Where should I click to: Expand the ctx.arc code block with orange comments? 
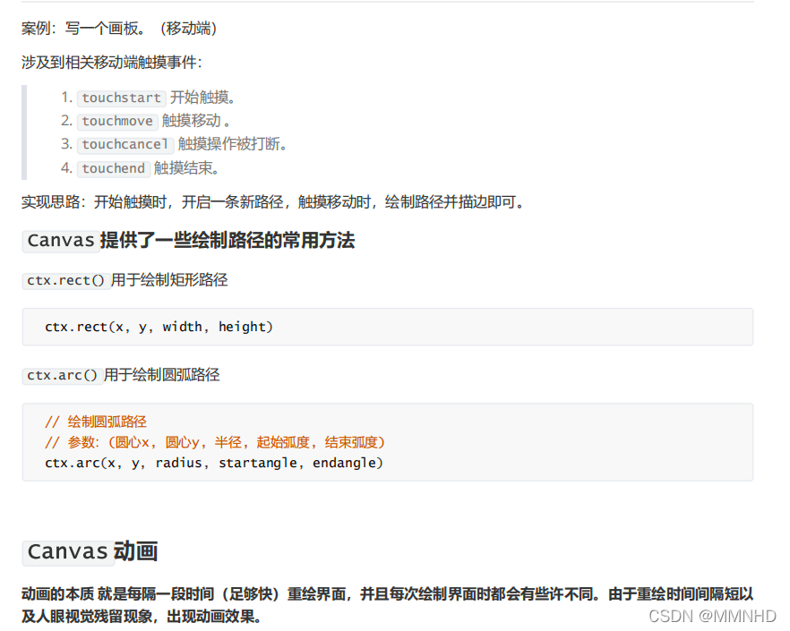tap(394, 441)
